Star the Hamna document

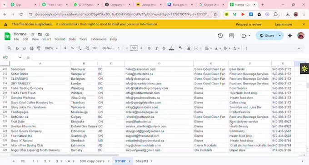[33, 34]
